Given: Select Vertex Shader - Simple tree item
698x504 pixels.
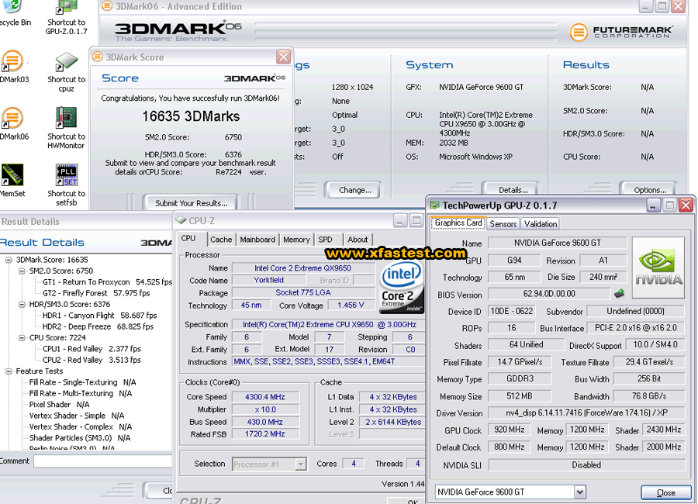Looking at the screenshot, I should pos(77,416).
